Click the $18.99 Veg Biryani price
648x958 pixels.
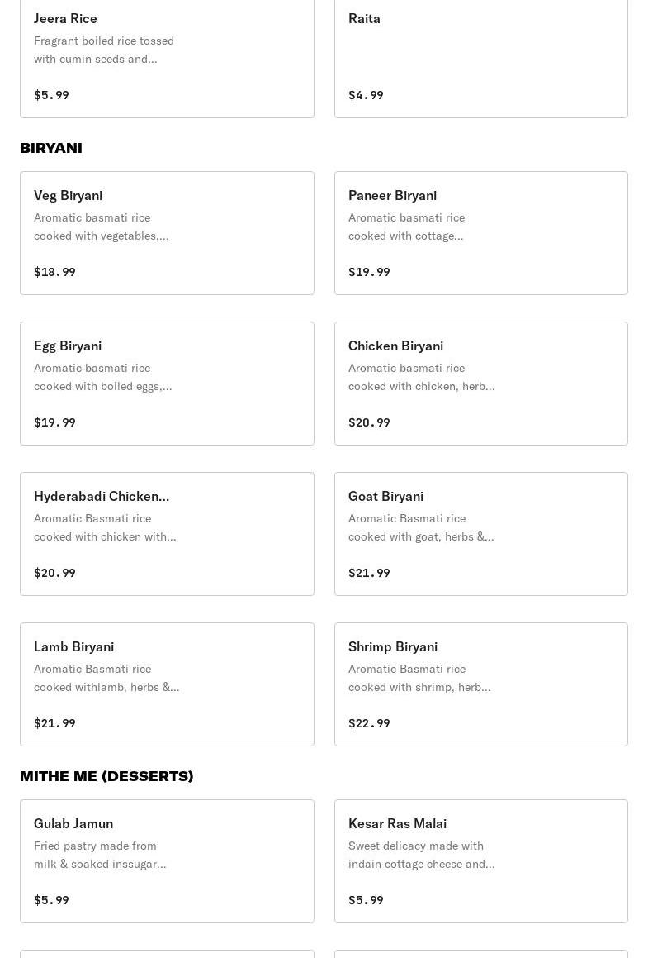coord(54,272)
